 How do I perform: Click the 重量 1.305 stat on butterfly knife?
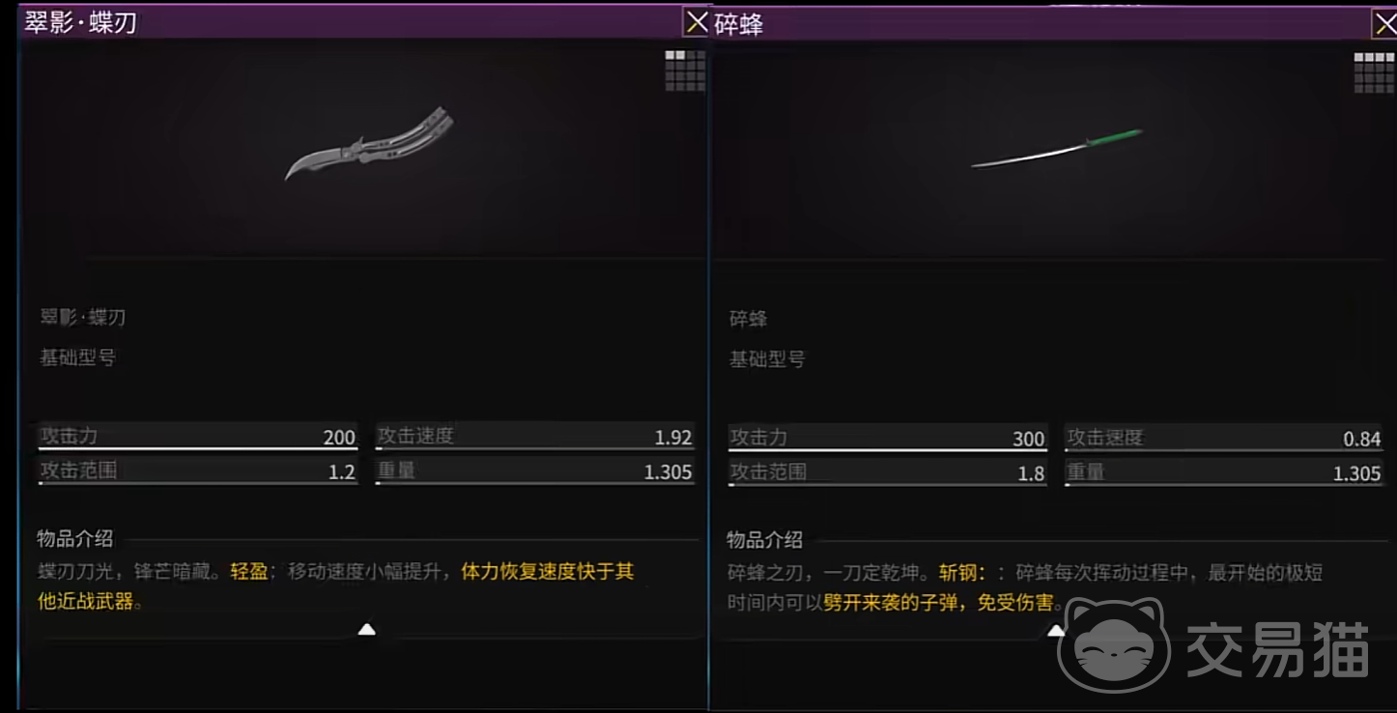[x=535, y=471]
